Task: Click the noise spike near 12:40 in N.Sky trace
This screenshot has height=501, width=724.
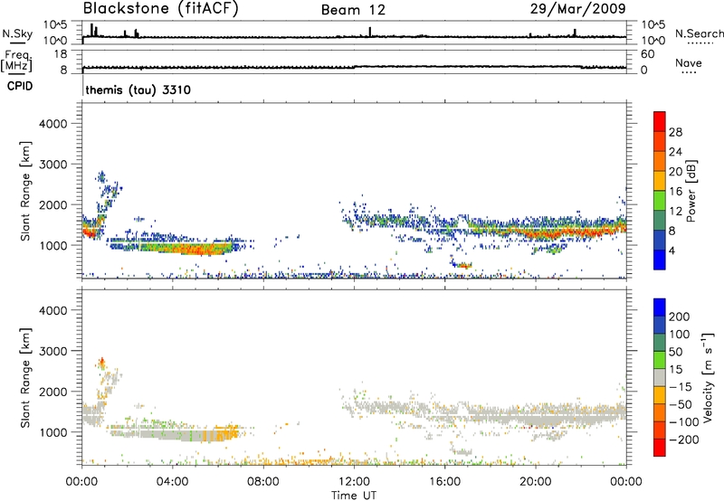Action: click(370, 32)
